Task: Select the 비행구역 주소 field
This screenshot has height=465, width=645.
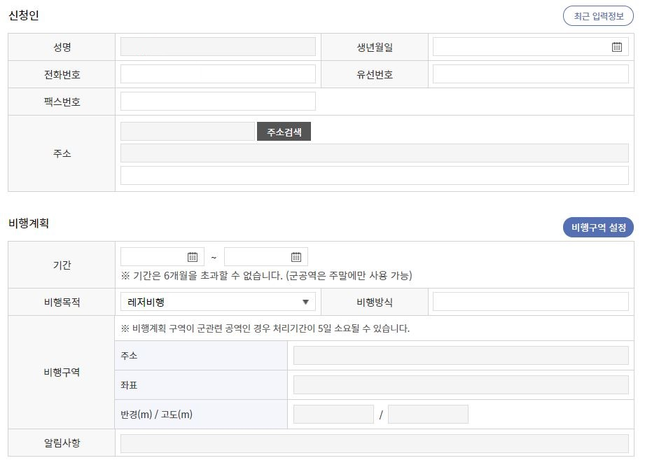Action: [460, 356]
